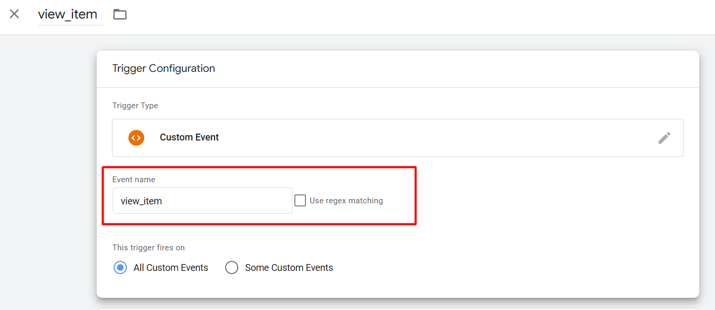Viewport: 715px width, 310px height.
Task: Click the "Use regex matching" label text
Action: tap(346, 201)
